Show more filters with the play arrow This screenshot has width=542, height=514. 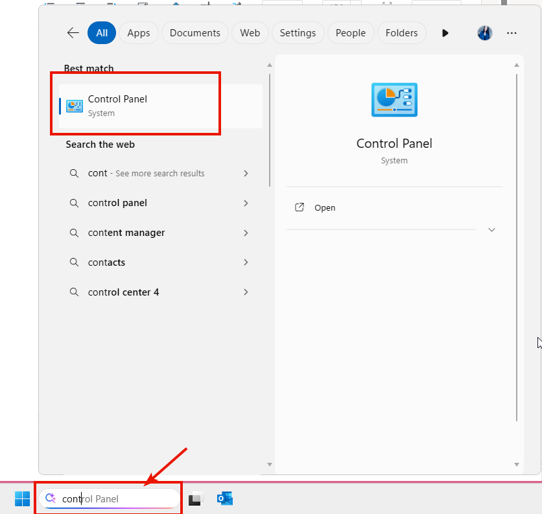point(445,33)
